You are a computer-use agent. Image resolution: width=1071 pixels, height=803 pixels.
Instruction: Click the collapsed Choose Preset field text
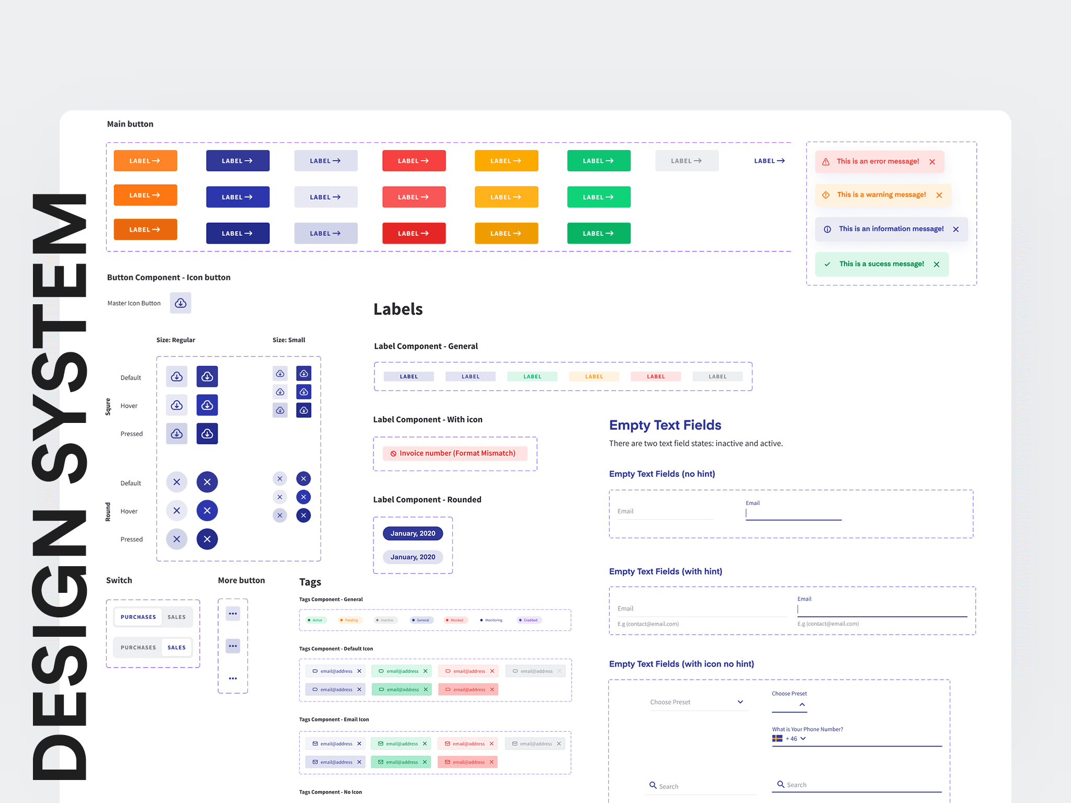pyautogui.click(x=670, y=702)
